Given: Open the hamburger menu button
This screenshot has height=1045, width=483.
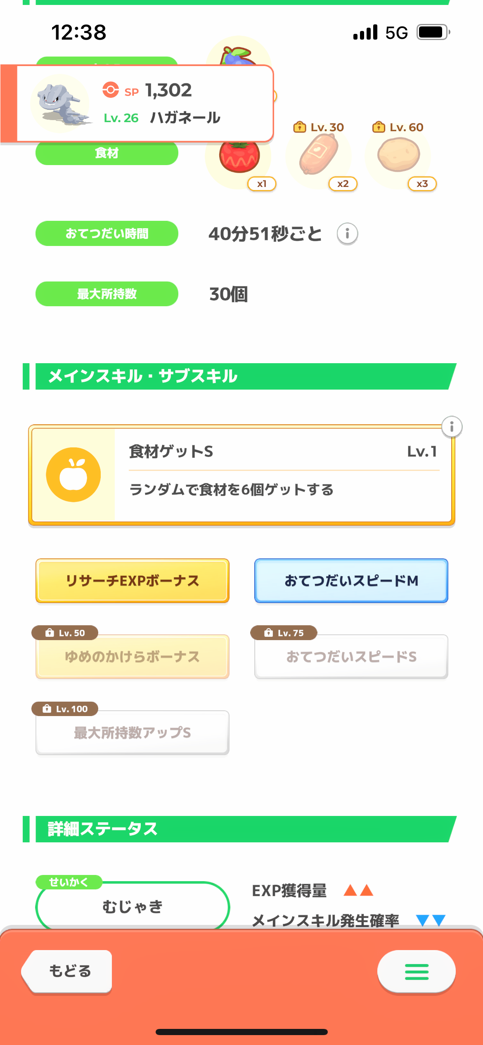Looking at the screenshot, I should [416, 972].
